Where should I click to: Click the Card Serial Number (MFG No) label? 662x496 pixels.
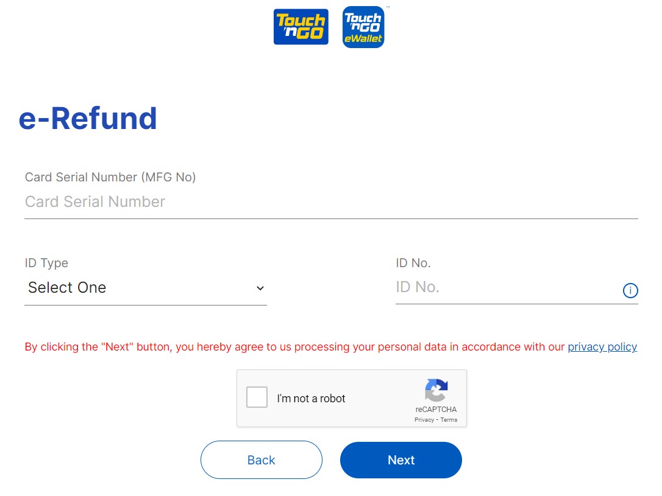click(x=110, y=177)
